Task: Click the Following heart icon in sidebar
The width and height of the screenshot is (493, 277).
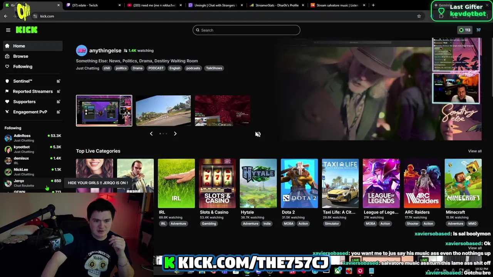Action: pos(7,67)
